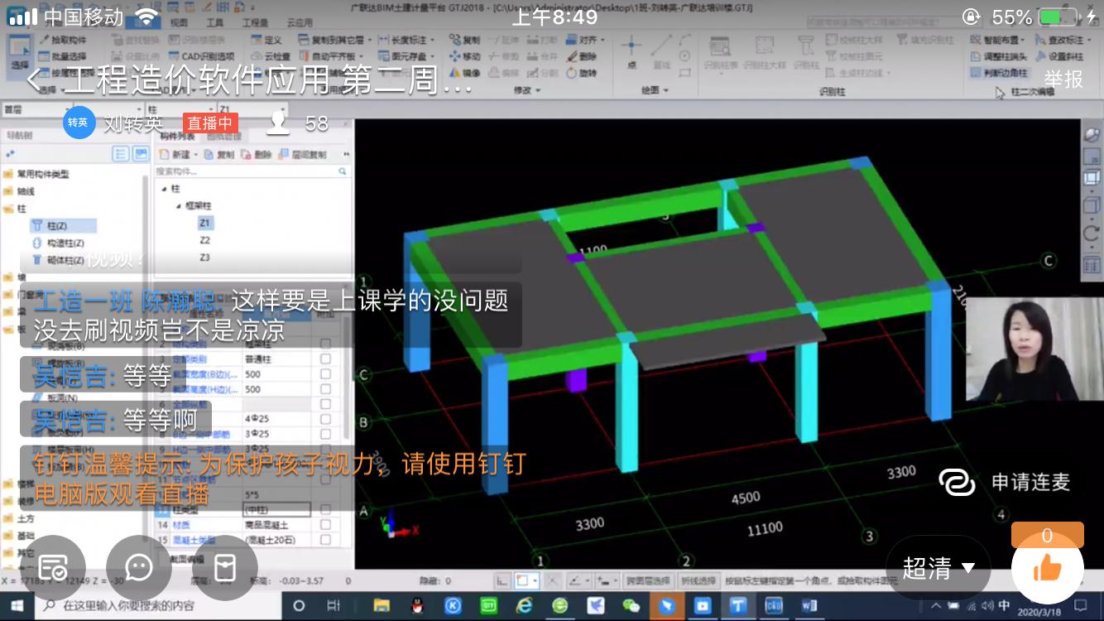Image resolution: width=1104 pixels, height=621 pixels.
Task: Open Windows Start menu
Action: pos(17,606)
